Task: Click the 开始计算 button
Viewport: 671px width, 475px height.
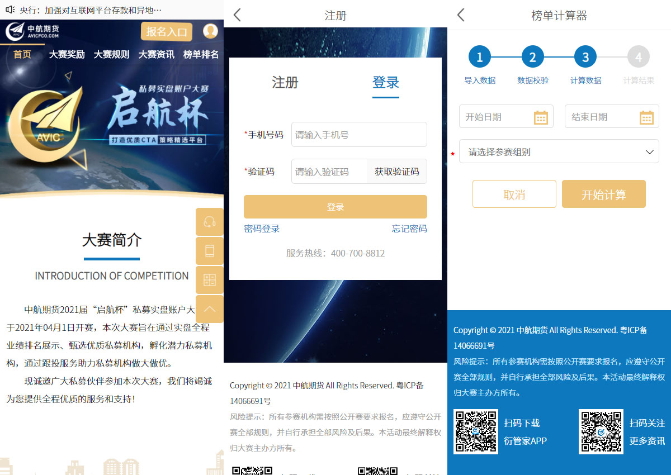Action: click(x=604, y=194)
